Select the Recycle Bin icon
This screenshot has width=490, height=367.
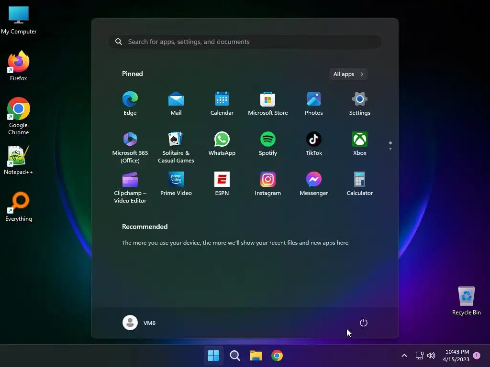coord(466,301)
